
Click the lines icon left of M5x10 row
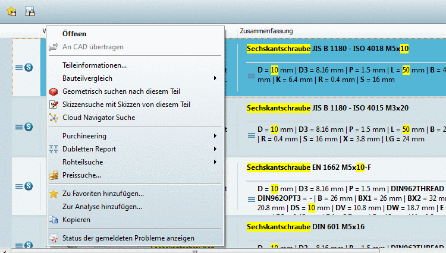tap(19, 68)
